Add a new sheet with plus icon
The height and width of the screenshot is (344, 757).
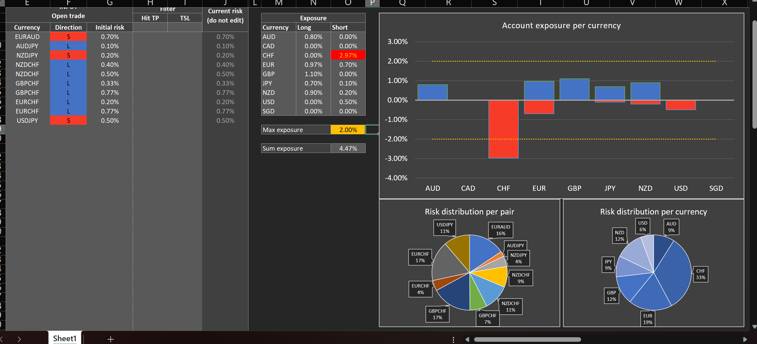(110, 339)
